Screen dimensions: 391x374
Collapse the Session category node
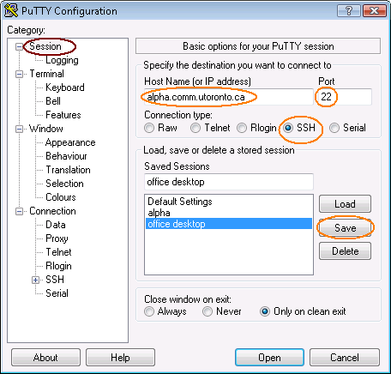tap(19, 46)
